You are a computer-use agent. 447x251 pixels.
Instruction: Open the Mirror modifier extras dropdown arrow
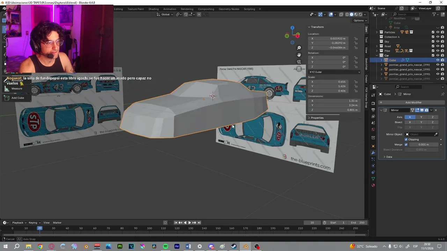431,110
